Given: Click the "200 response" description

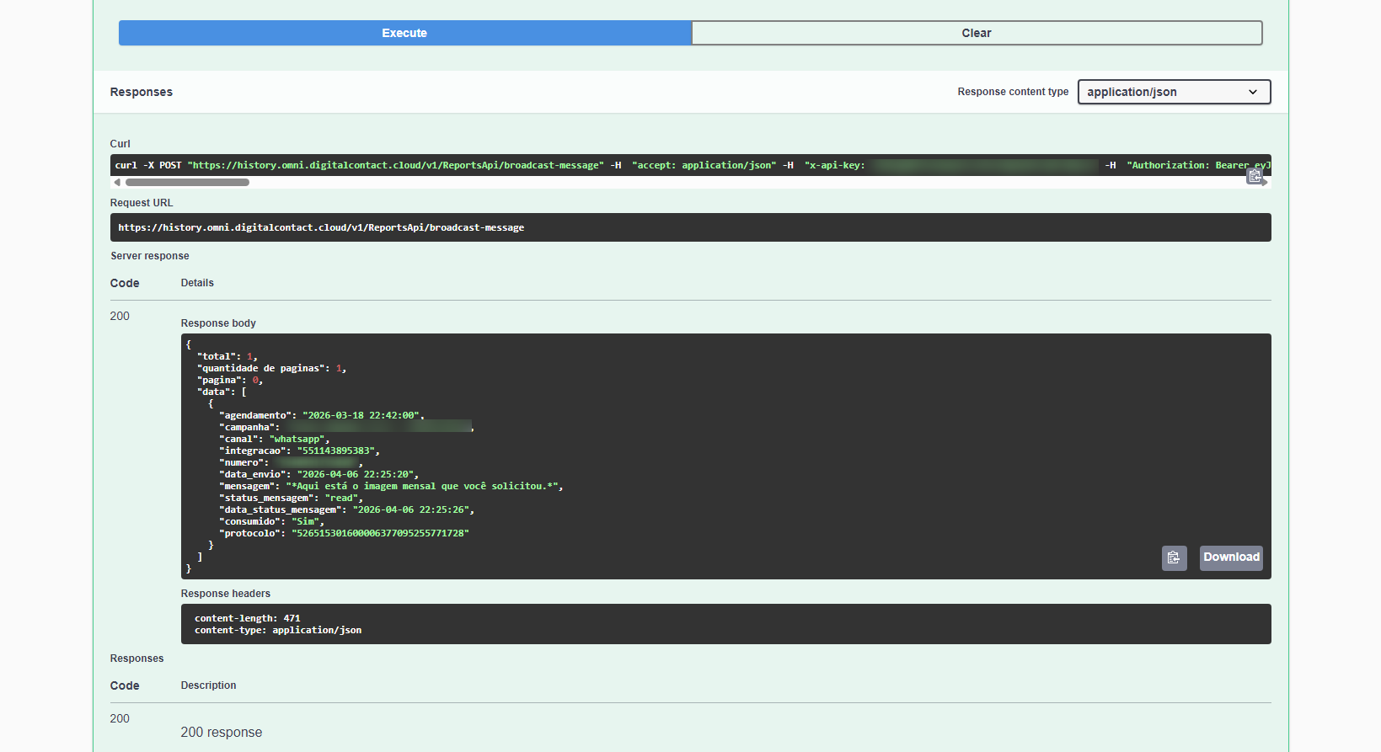Looking at the screenshot, I should (x=222, y=733).
